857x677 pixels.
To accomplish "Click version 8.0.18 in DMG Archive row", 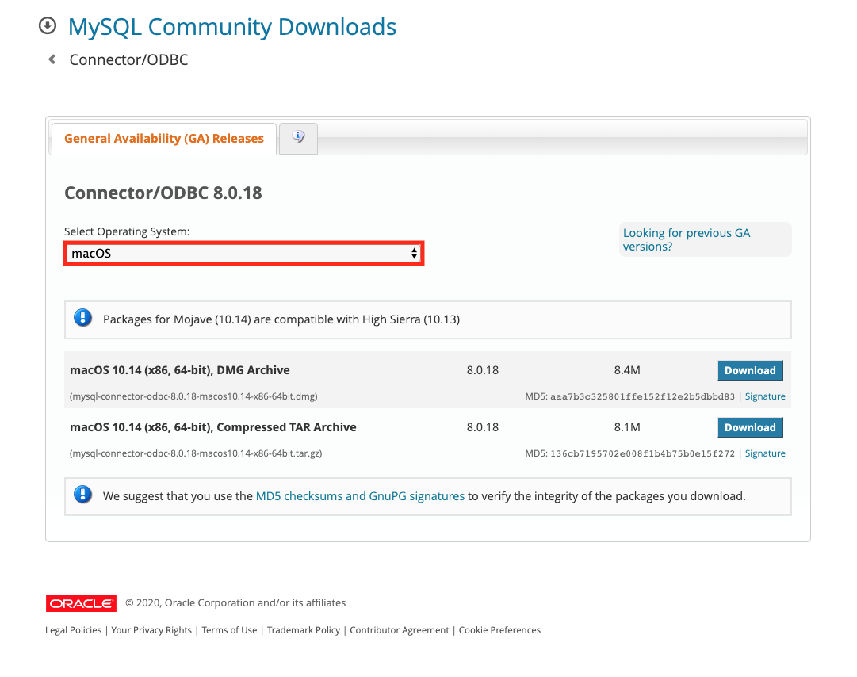I will 483,370.
